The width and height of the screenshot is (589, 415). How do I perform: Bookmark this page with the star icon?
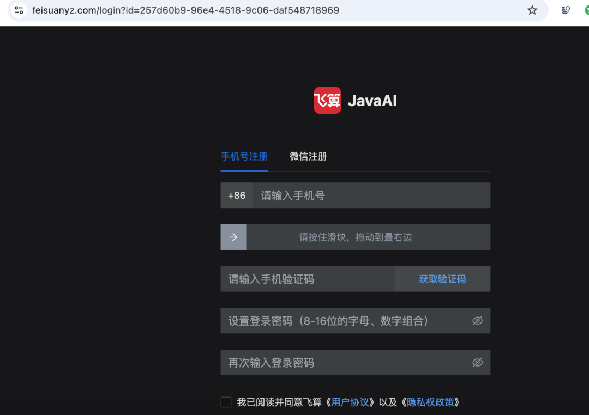[x=532, y=10]
